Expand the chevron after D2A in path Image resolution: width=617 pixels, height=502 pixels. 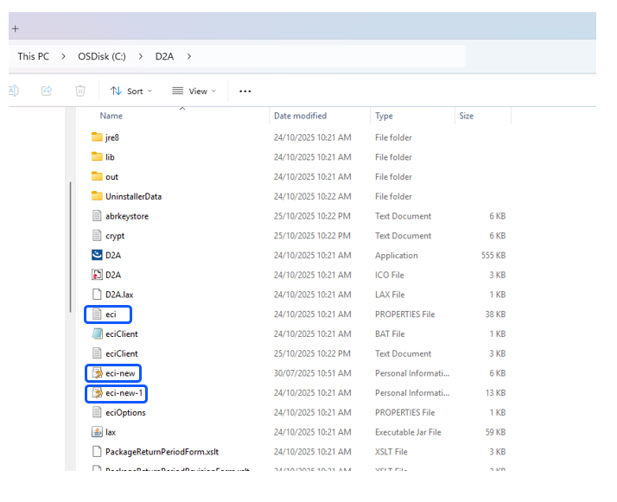point(189,57)
